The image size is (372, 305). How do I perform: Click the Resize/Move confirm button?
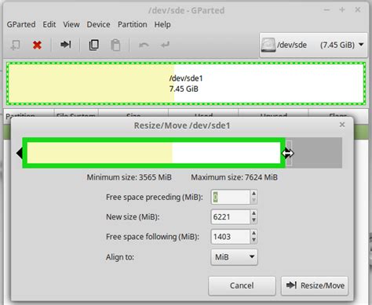315,285
